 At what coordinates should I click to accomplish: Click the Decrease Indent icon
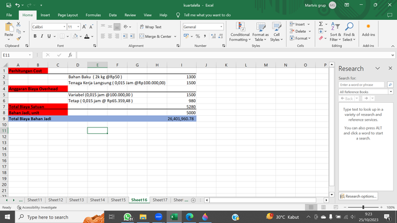tap(125, 37)
